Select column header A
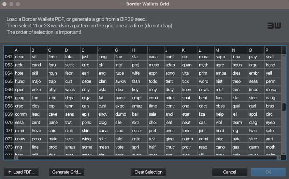289x179 pixels. coord(22,50)
